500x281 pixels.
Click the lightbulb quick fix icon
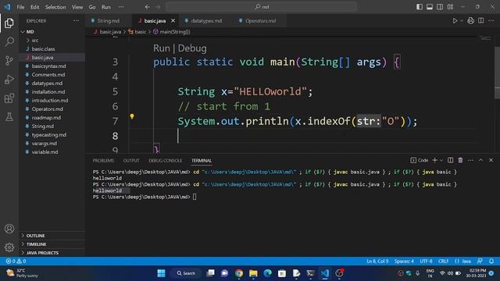(x=132, y=116)
